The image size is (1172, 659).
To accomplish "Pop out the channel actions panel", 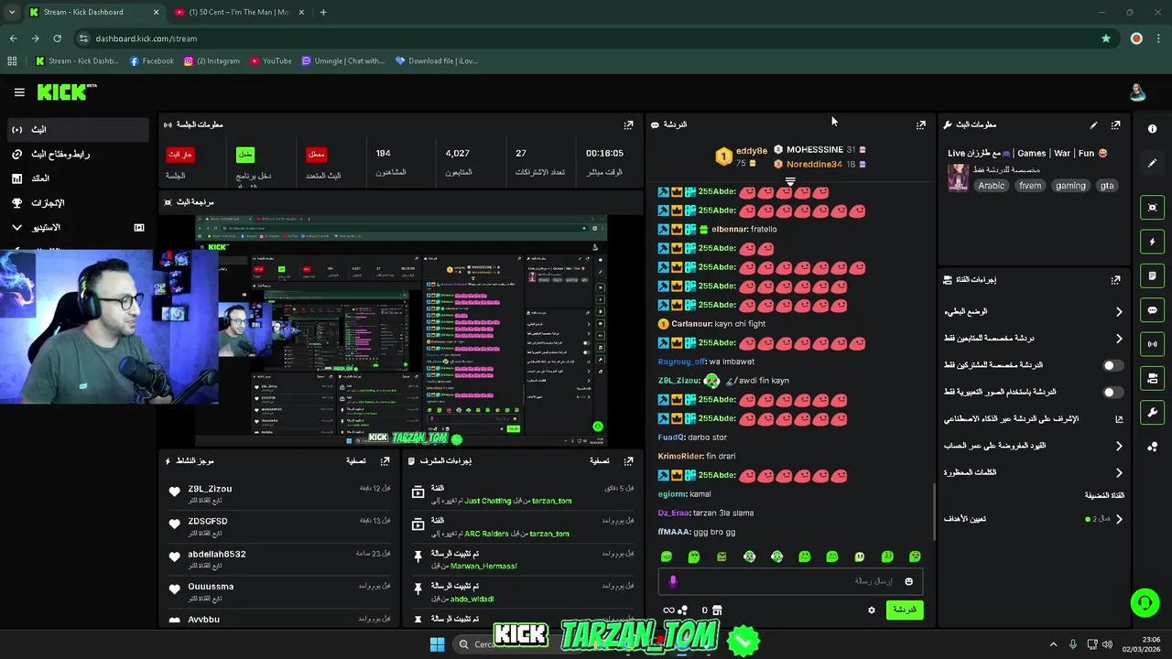I will [1115, 280].
